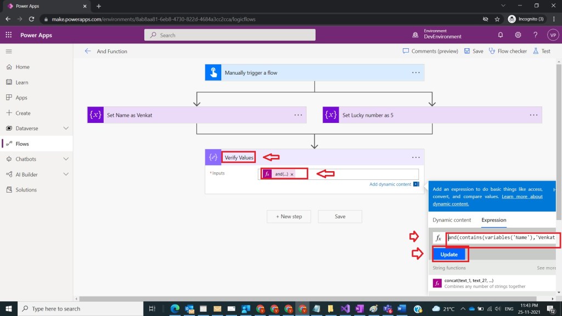Click the back arrow beside And Function
Viewport: 562px width, 316px height.
(x=88, y=51)
